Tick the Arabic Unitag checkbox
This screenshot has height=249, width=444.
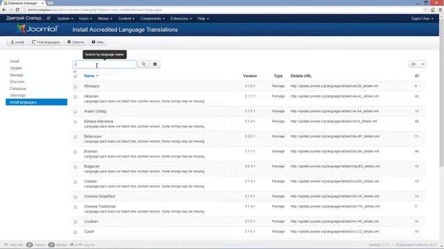click(76, 112)
